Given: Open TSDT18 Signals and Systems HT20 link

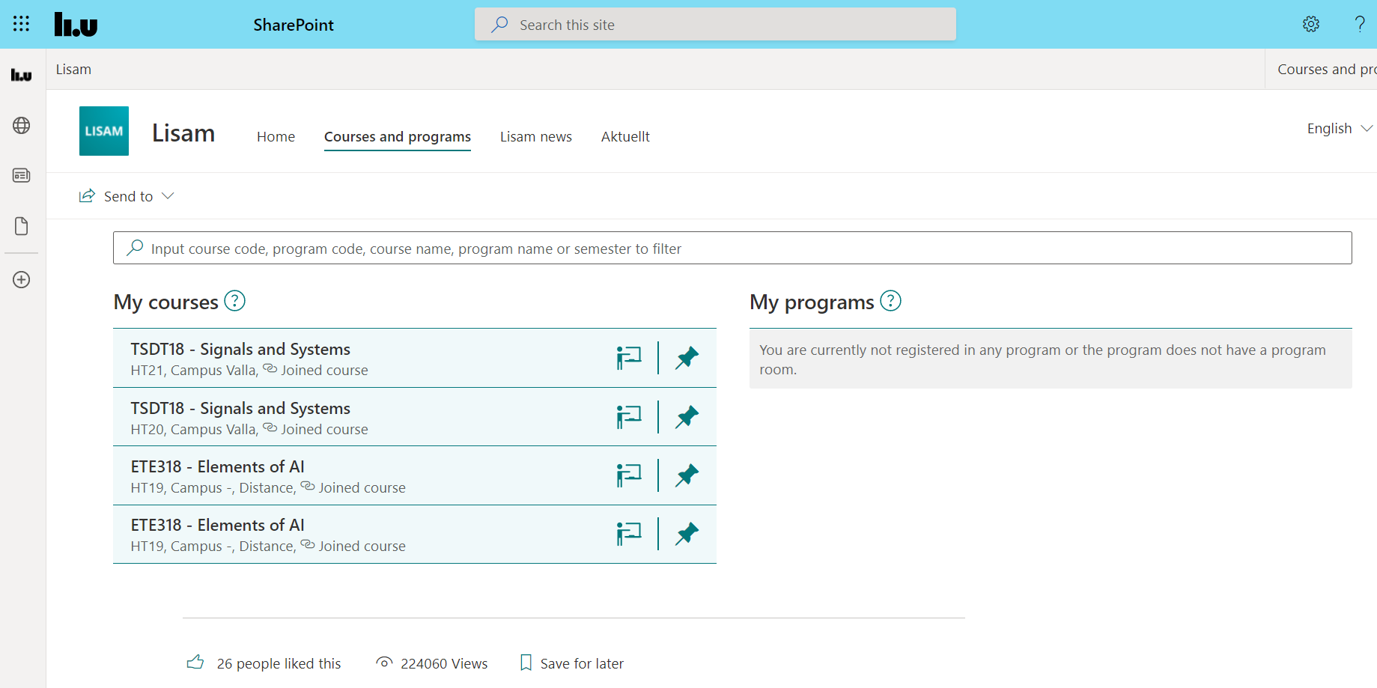Looking at the screenshot, I should click(240, 409).
